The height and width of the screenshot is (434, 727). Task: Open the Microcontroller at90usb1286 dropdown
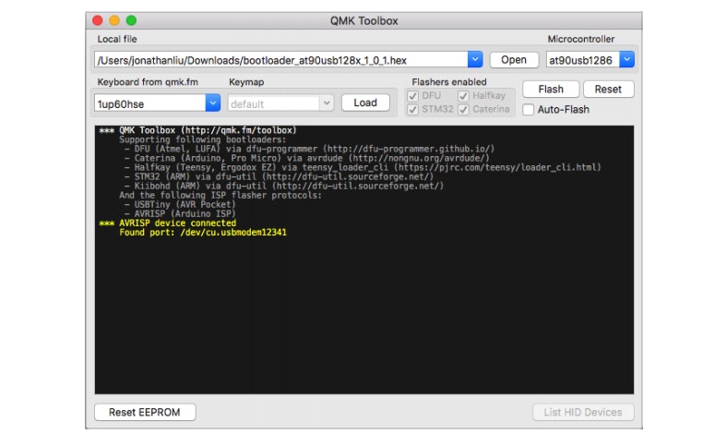coord(626,60)
